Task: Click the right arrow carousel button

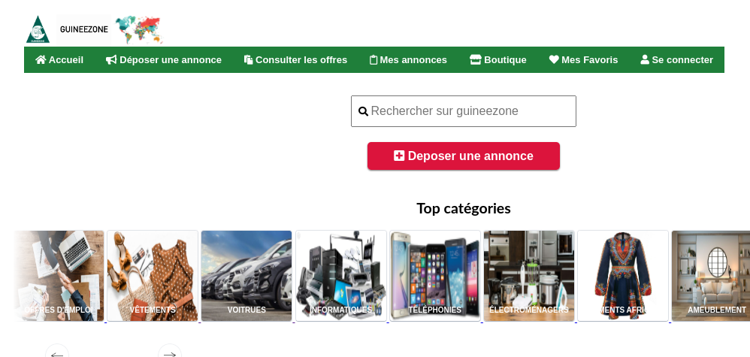Action: click(x=170, y=353)
